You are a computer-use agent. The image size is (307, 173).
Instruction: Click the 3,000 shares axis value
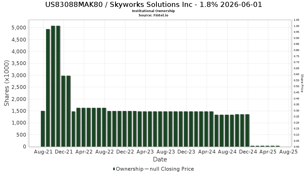point(19,75)
